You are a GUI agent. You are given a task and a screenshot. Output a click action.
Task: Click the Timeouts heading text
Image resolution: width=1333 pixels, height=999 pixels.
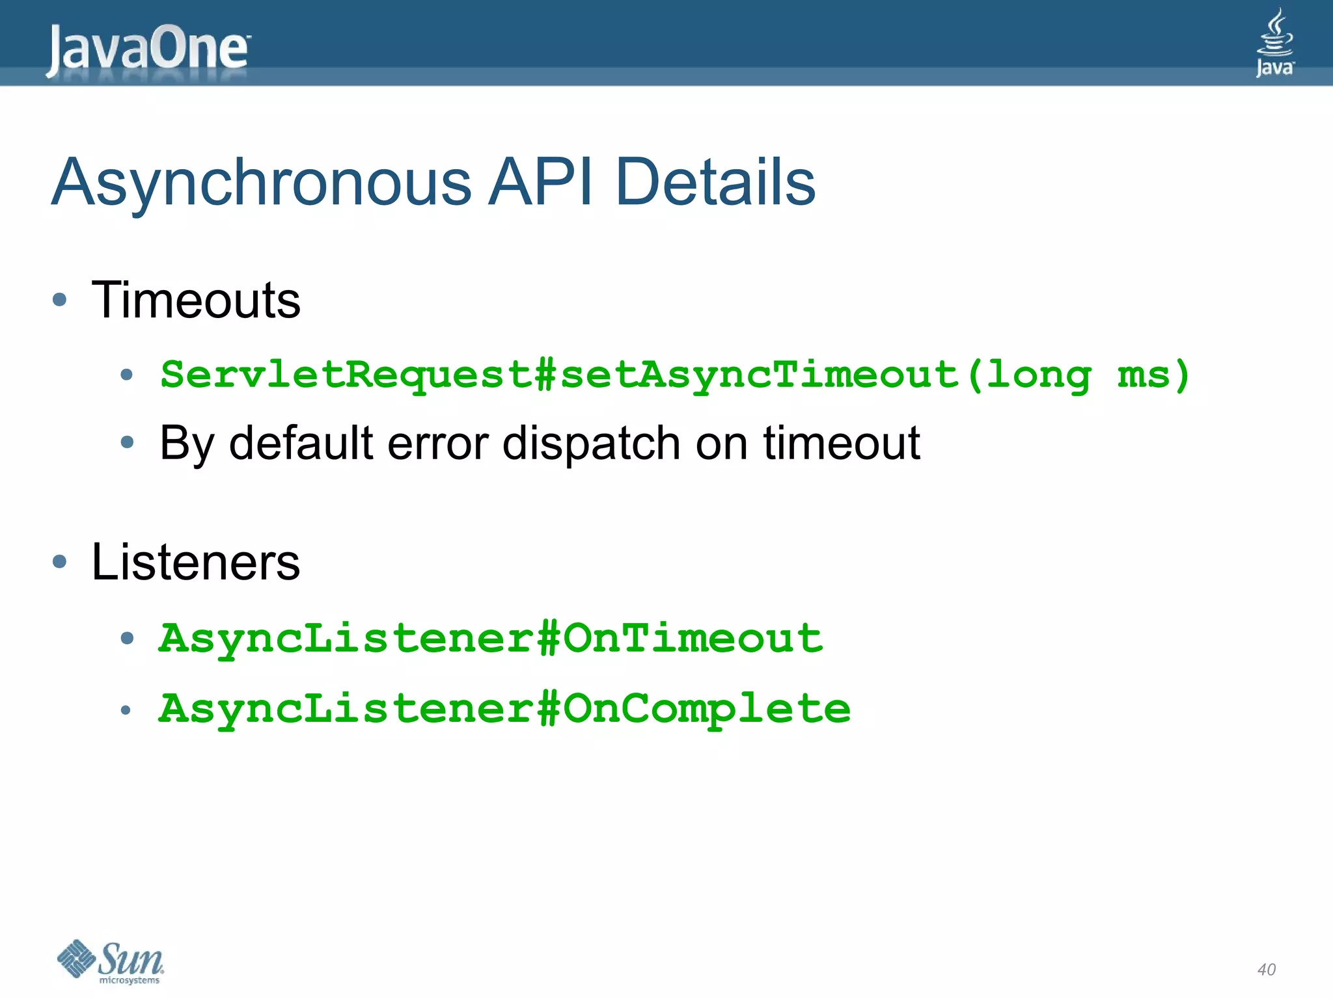(196, 300)
